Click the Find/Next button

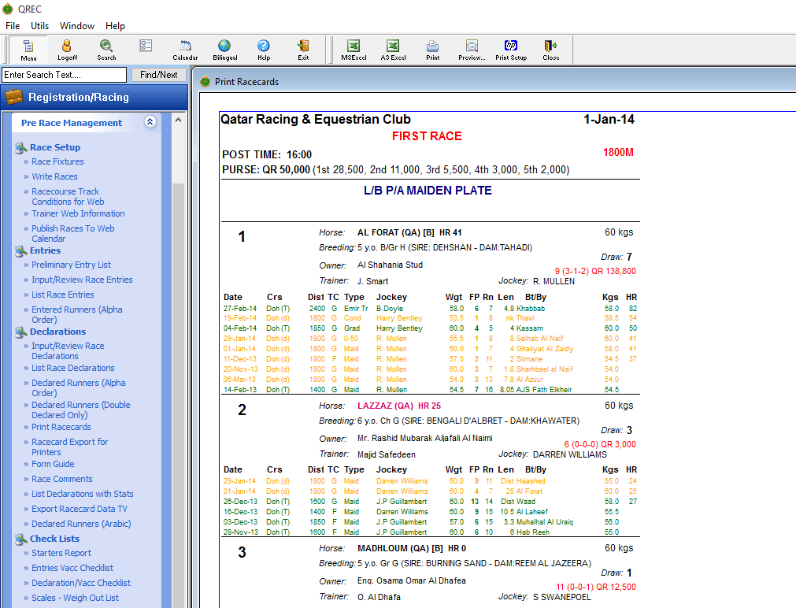(x=159, y=75)
